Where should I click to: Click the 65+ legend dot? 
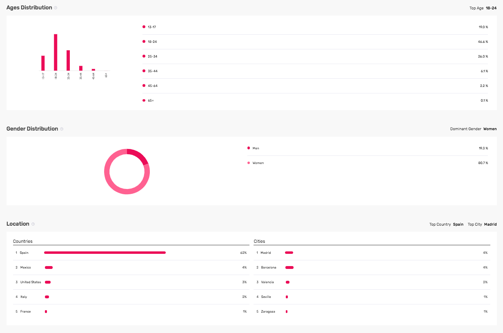click(x=144, y=100)
